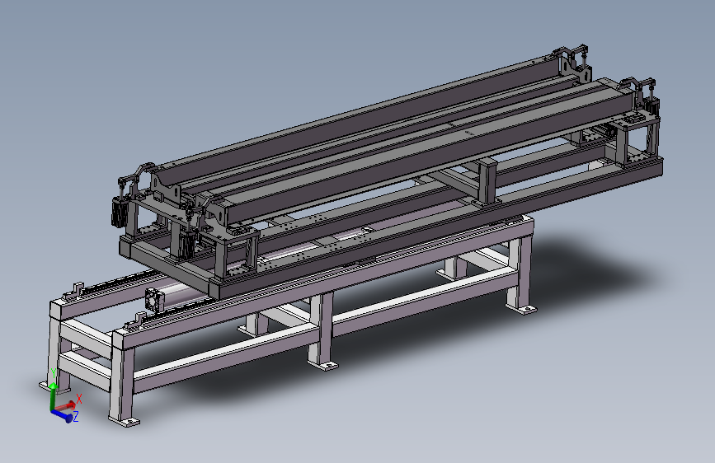Click the blue Z axis of the triad
This screenshot has height=463, width=715.
click(62, 415)
